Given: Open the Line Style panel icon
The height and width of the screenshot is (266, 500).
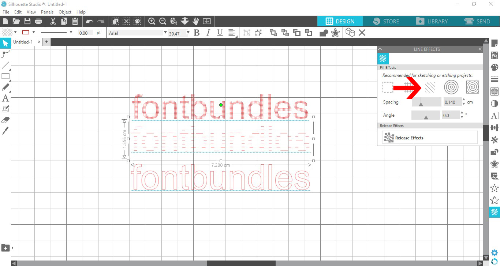Looking at the screenshot, I should click(x=494, y=79).
